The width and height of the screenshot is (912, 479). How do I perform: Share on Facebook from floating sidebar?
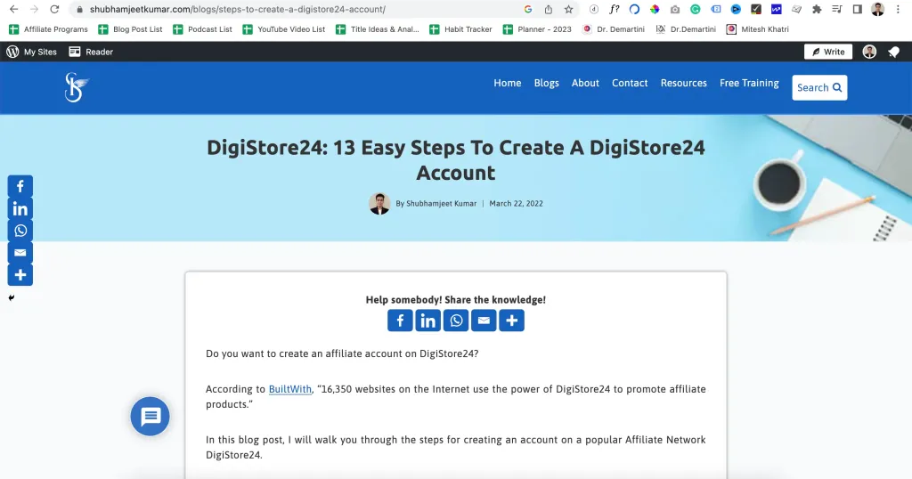point(20,186)
